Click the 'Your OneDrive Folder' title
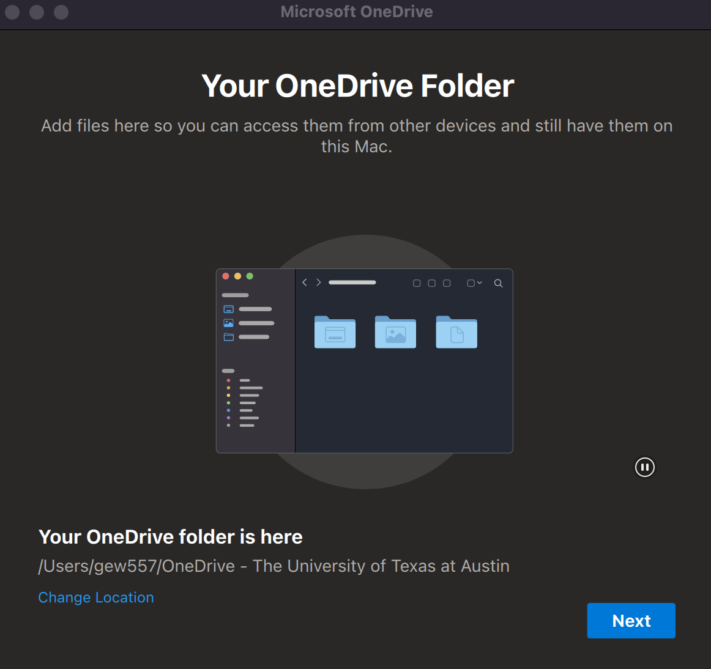Image resolution: width=711 pixels, height=669 pixels. [358, 86]
